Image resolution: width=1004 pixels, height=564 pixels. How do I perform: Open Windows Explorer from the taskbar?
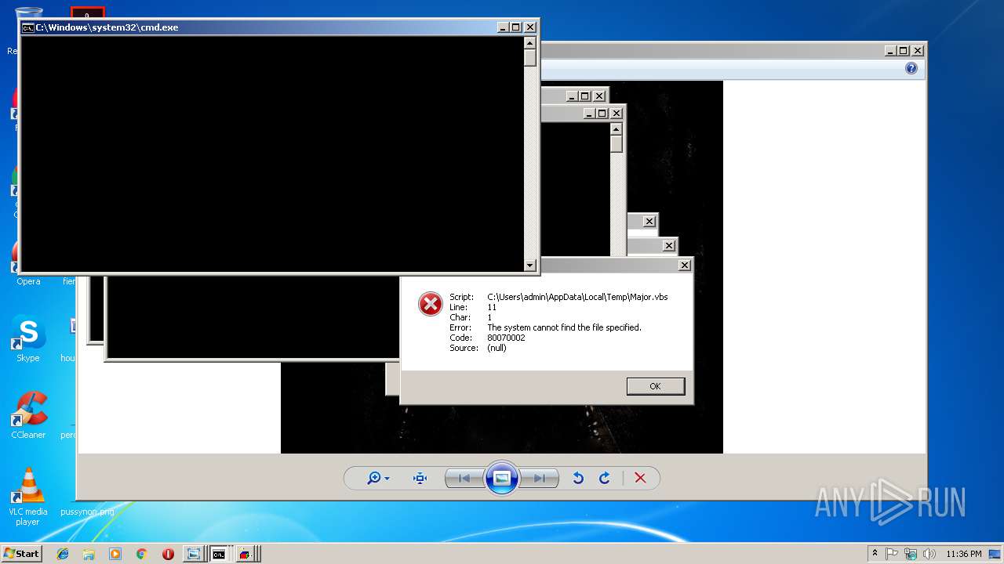(89, 554)
